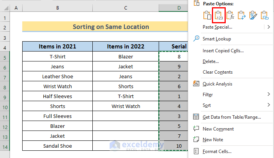
Task: Choose the Paste Link icon
Action: pyautogui.click(x=264, y=15)
